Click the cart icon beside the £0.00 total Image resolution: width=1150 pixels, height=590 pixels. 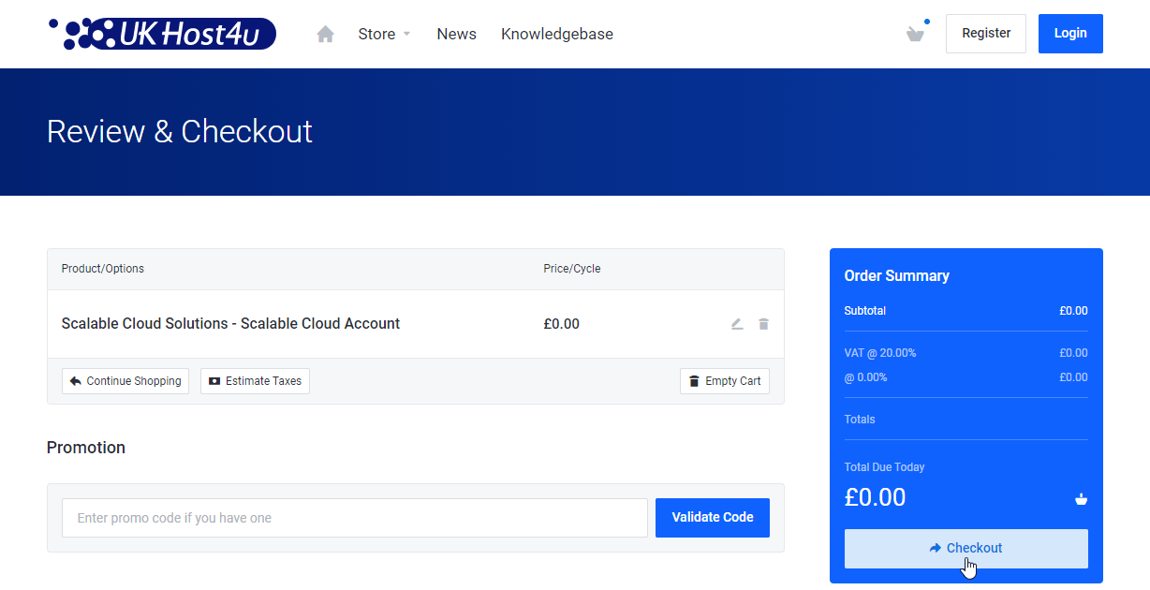[x=1081, y=498]
